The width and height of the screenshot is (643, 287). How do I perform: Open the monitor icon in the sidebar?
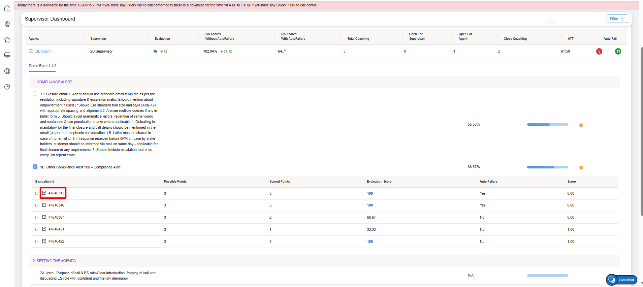[7, 55]
